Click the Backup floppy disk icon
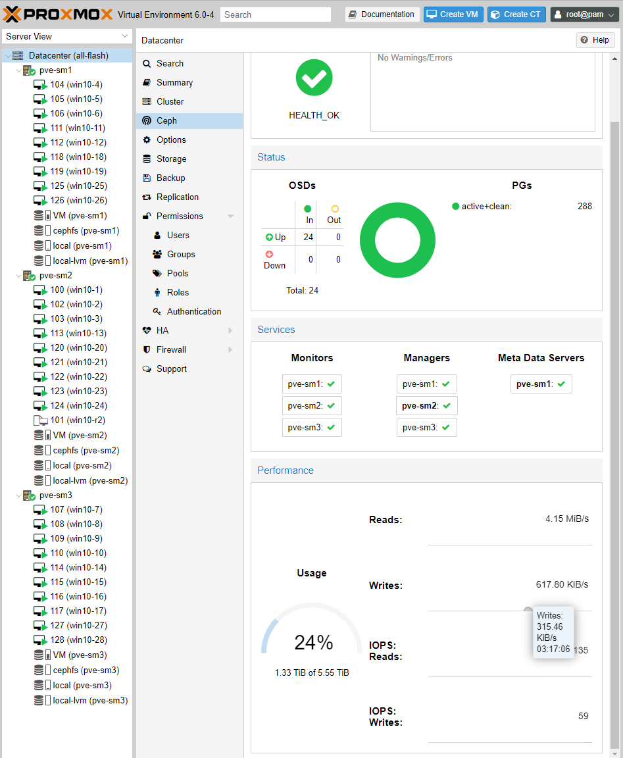Screen dimensions: 623x758 click(x=147, y=178)
